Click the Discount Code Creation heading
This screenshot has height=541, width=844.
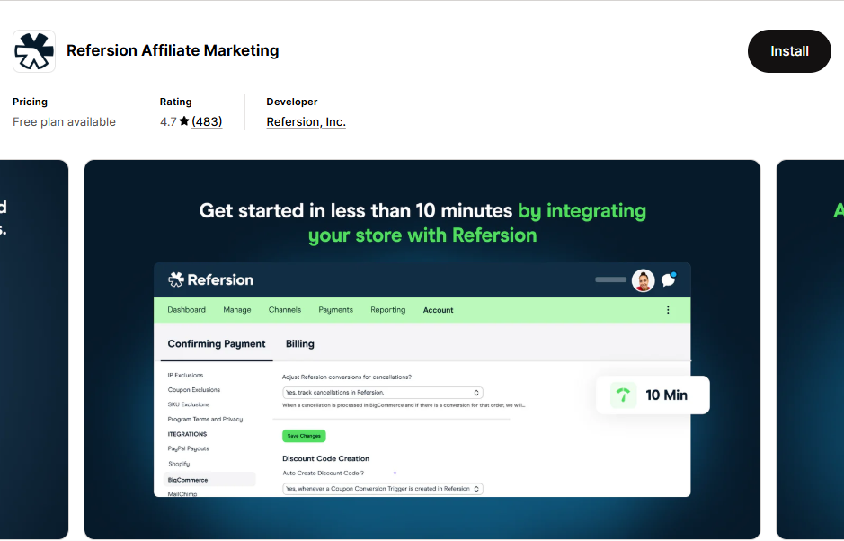click(x=325, y=458)
